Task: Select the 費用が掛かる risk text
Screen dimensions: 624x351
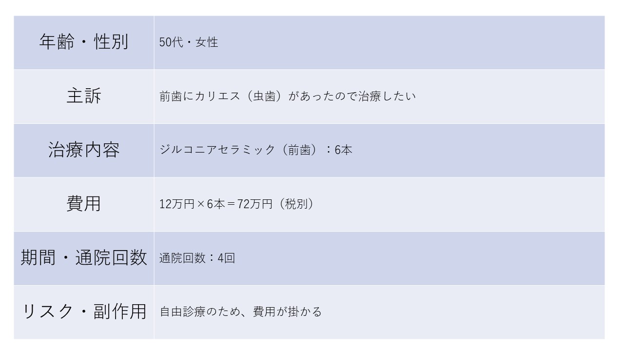Action: click(x=288, y=312)
